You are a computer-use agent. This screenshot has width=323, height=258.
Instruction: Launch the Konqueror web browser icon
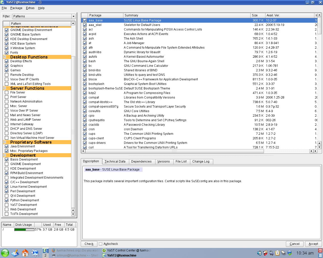[x=35, y=253]
